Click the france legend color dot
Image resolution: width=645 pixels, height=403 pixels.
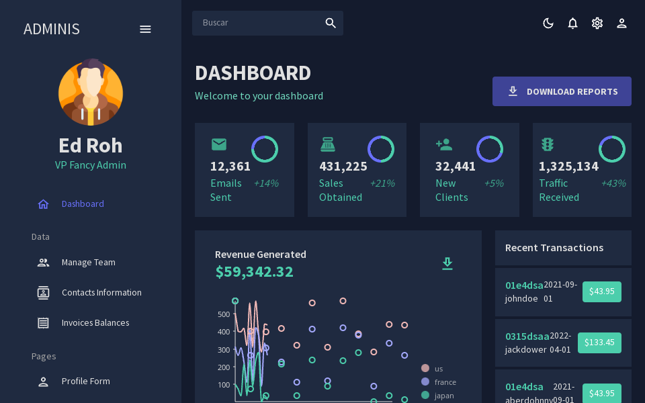(425, 382)
